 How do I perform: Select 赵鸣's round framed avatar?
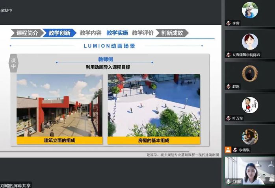click(x=250, y=73)
